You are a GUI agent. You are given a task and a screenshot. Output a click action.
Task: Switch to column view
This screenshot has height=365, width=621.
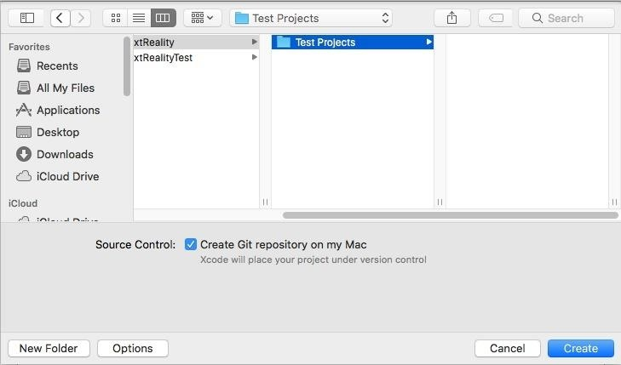163,17
